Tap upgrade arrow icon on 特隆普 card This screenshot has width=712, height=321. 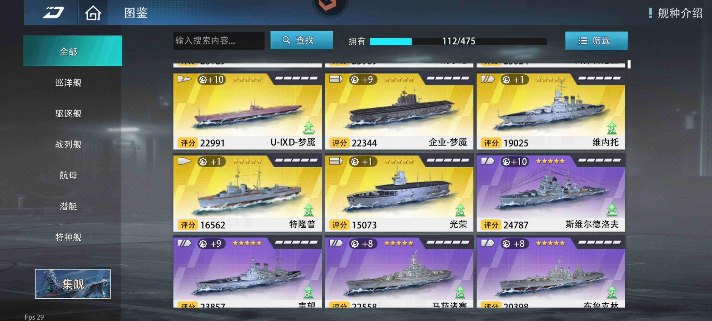(309, 210)
